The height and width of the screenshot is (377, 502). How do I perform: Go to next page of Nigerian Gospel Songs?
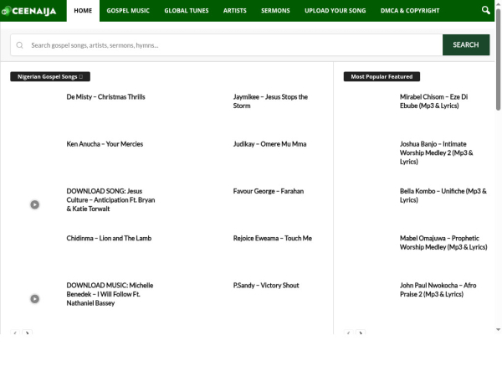[28, 333]
